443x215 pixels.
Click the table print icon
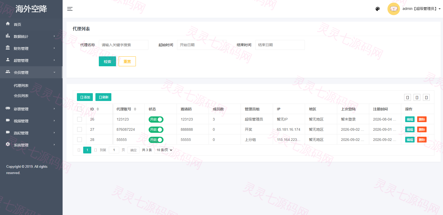426,98
